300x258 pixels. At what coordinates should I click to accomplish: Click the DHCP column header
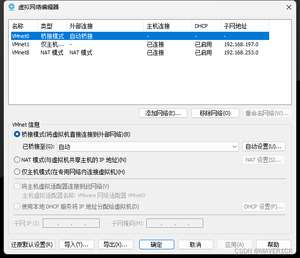click(x=206, y=26)
